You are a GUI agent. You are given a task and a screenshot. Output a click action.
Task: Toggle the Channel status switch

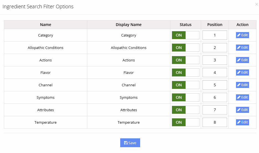[x=185, y=85]
